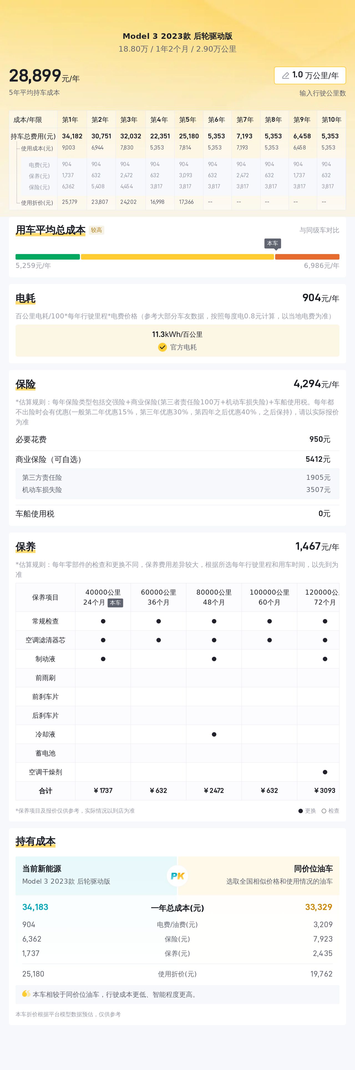The height and width of the screenshot is (1070, 355).
Task: Click the 必要花费 row
Action: tap(177, 440)
